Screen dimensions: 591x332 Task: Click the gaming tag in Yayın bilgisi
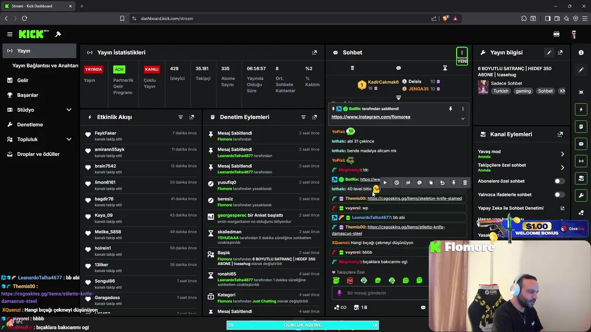[523, 91]
